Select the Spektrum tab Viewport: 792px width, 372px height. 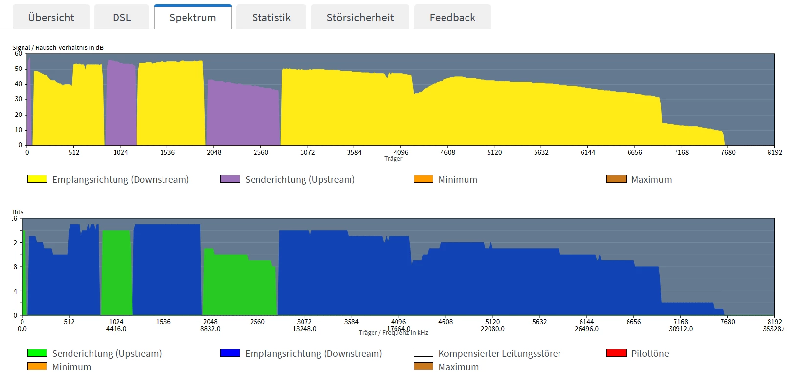[193, 17]
